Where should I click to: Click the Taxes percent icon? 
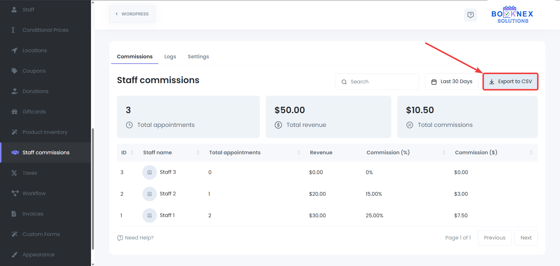[14, 173]
